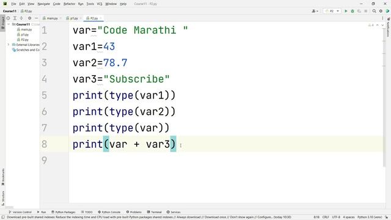Image resolution: width=391 pixels, height=220 pixels.
Task: Open Python Packages tool window
Action: 64,212
